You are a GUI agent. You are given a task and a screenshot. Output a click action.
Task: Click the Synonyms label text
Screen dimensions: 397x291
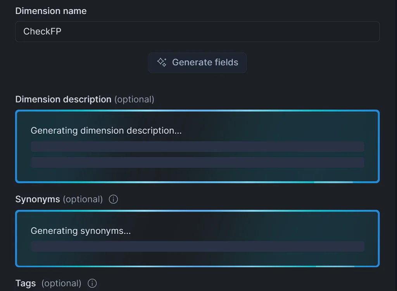38,199
